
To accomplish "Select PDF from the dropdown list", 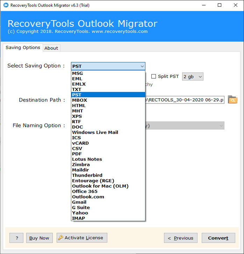I will 108,154.
